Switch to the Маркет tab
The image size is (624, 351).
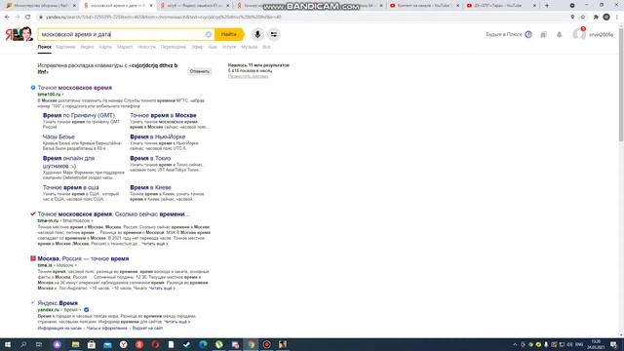pyautogui.click(x=125, y=47)
